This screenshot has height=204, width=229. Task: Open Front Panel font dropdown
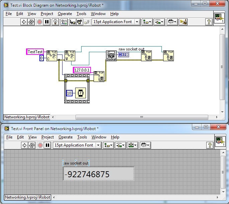point(77,145)
